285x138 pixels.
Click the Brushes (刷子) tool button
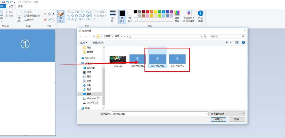[x=61, y=16]
